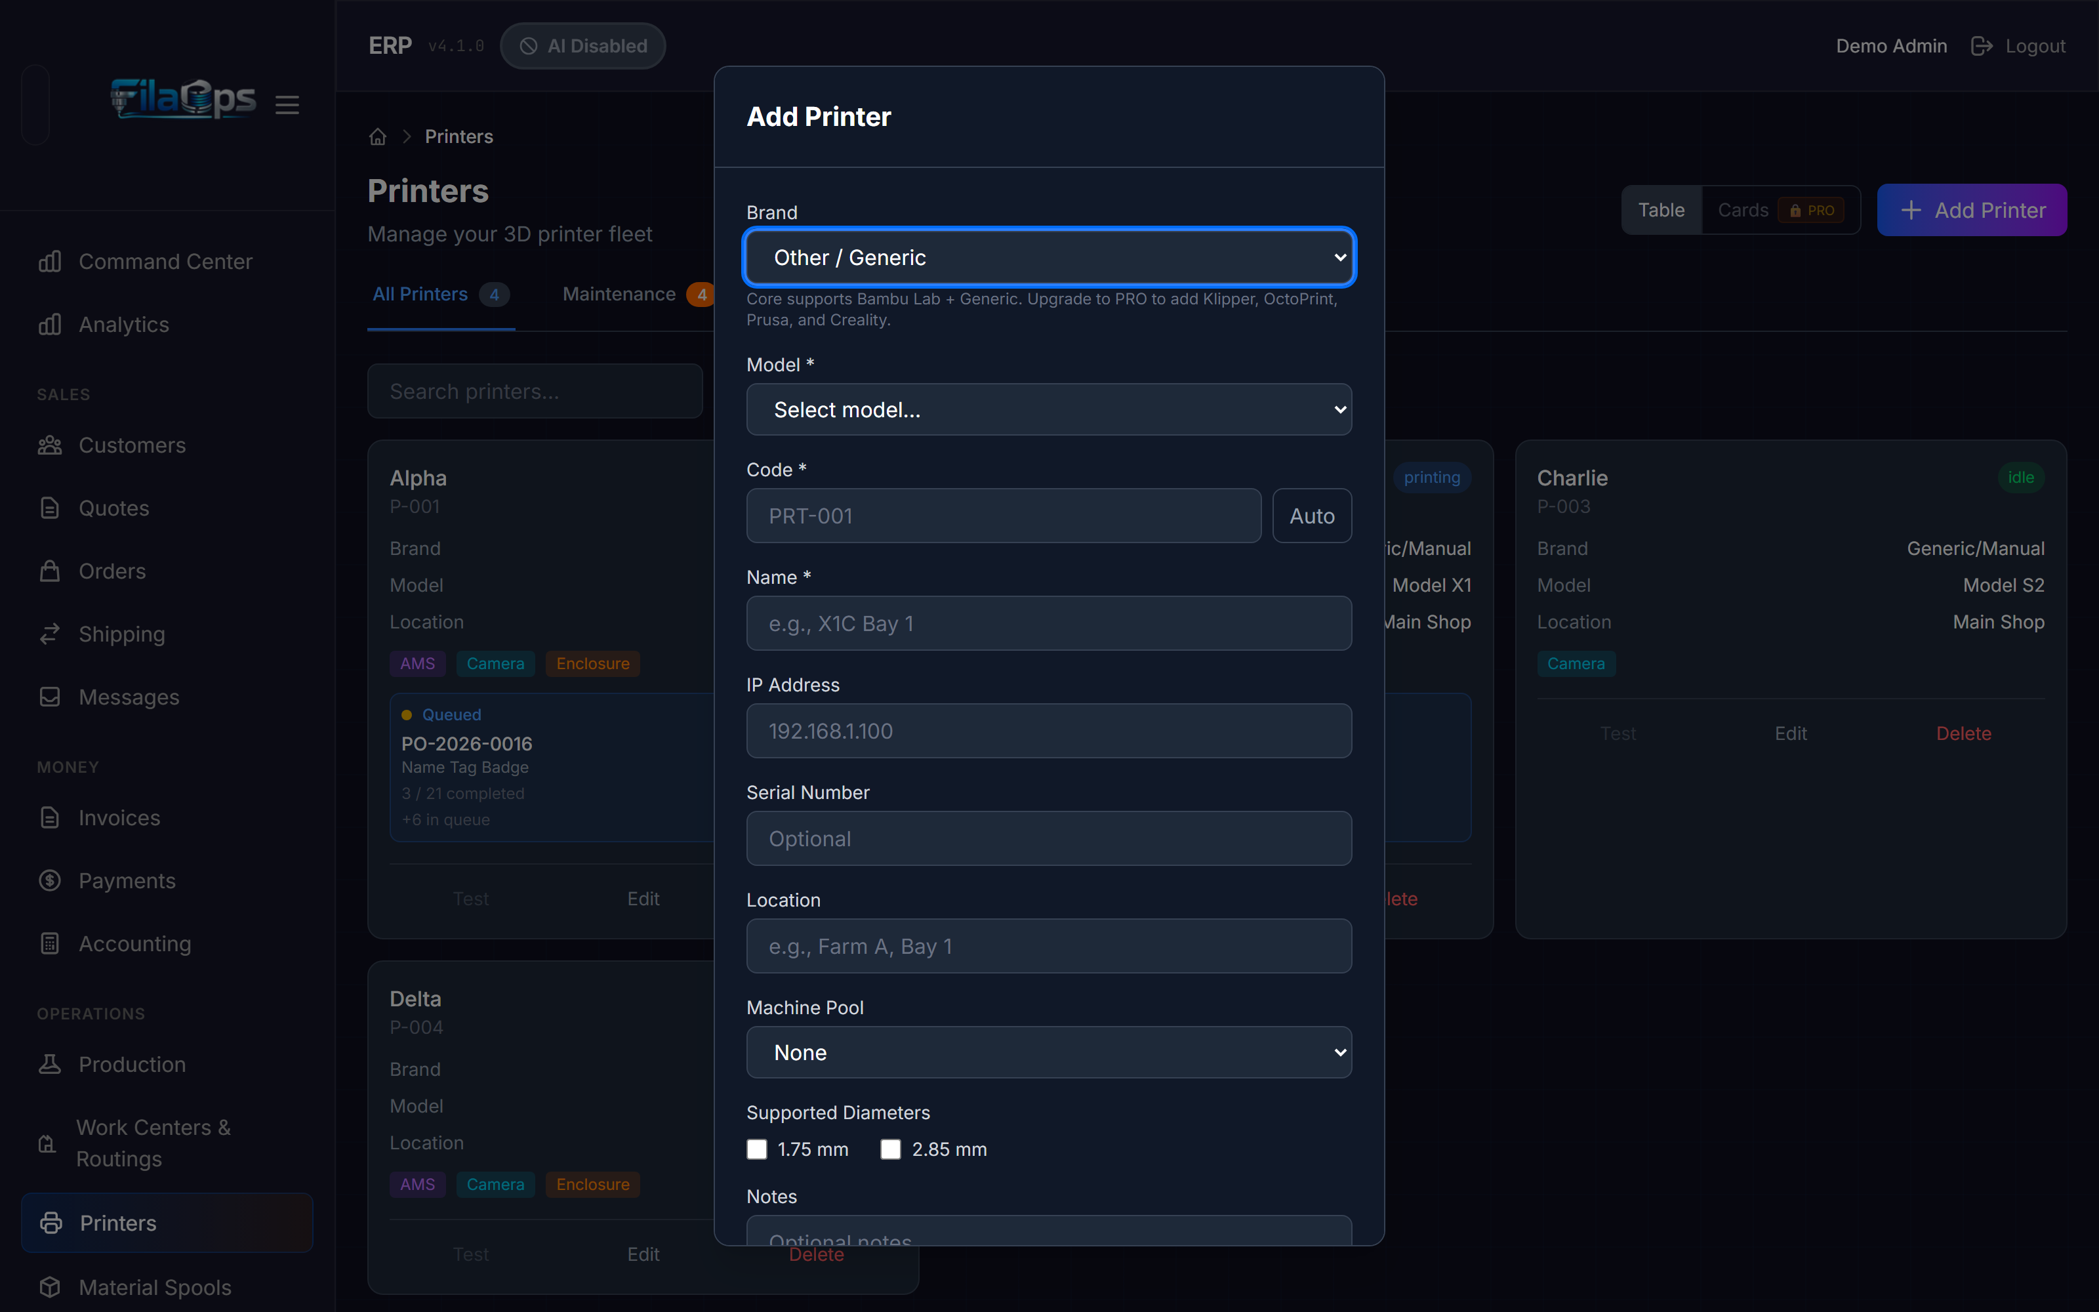Toggle the sidebar hamburger menu
Image resolution: width=2099 pixels, height=1312 pixels.
click(287, 105)
